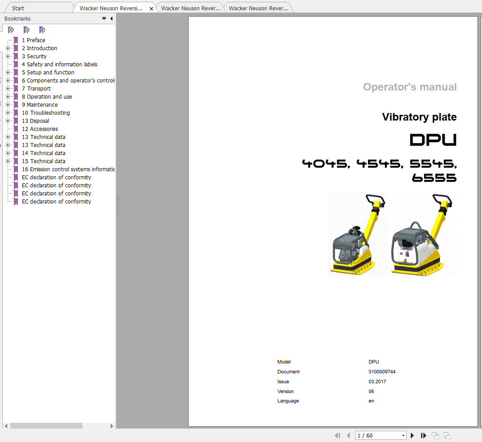The height and width of the screenshot is (442, 482).
Task: Expand 6 Components and operator's controls
Action: (x=8, y=81)
